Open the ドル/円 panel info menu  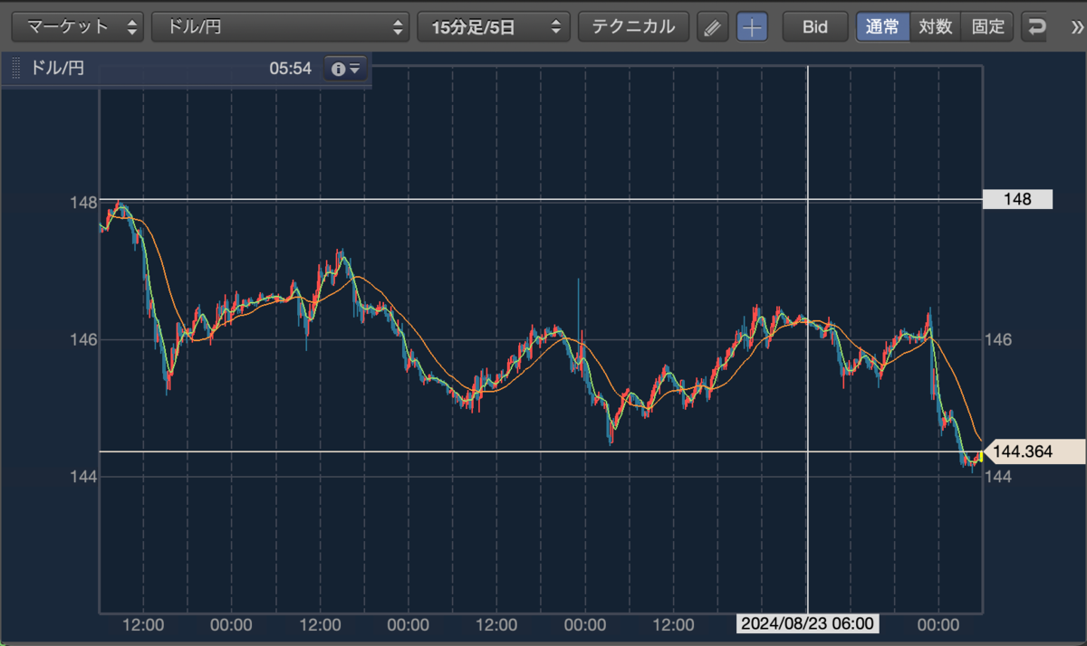[x=346, y=68]
